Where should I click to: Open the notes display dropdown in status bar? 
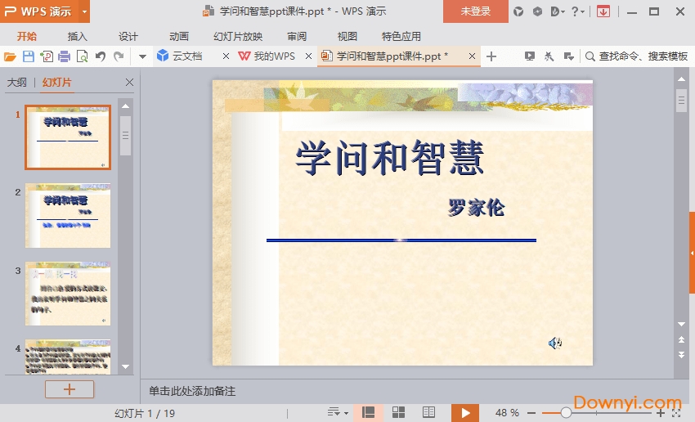tap(338, 413)
